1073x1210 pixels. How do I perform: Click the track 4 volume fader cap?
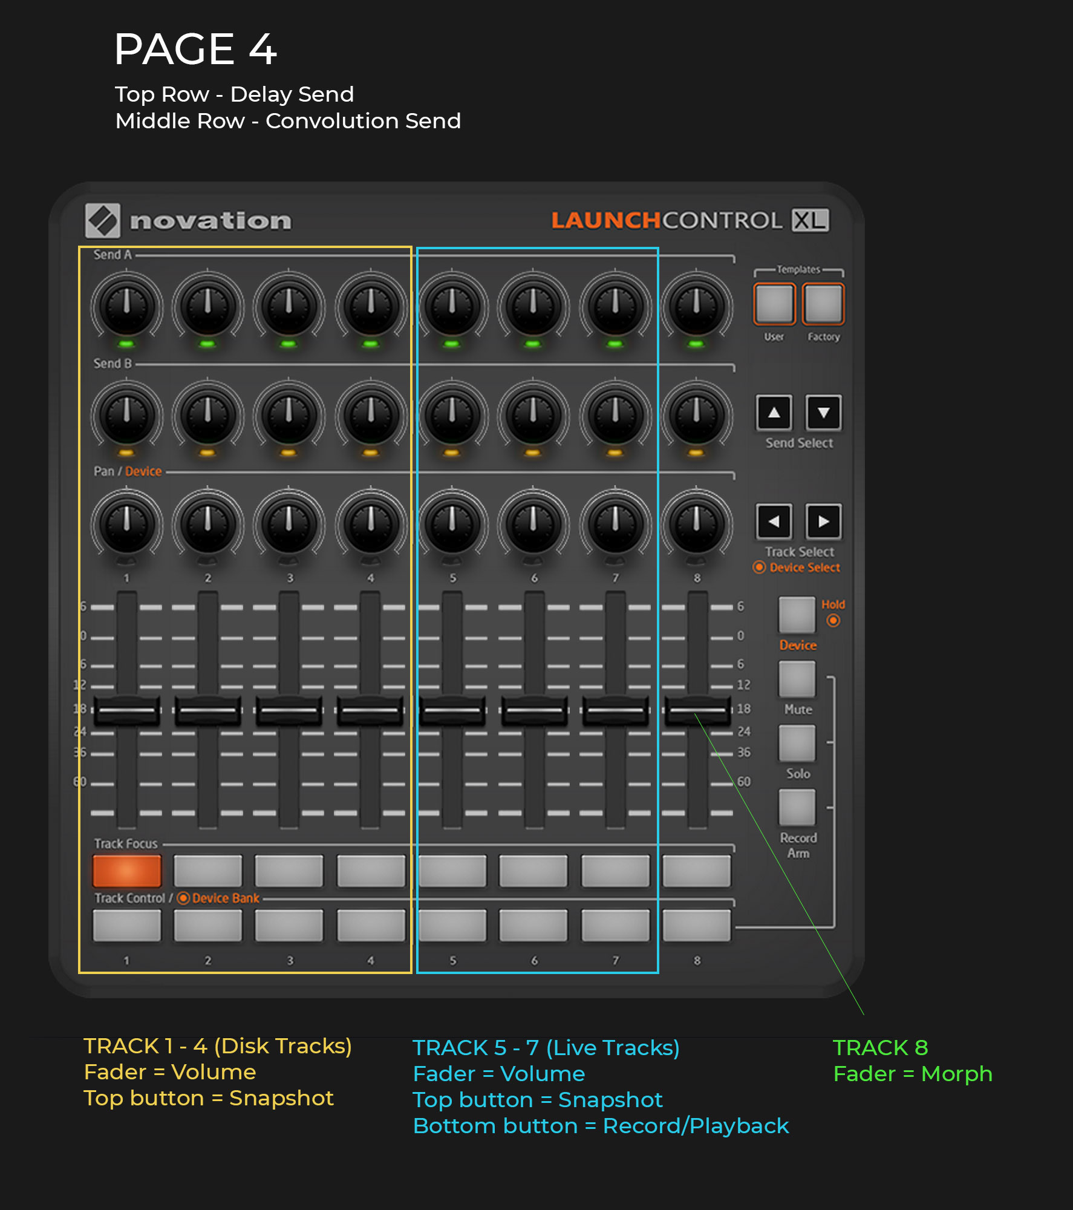coord(371,710)
